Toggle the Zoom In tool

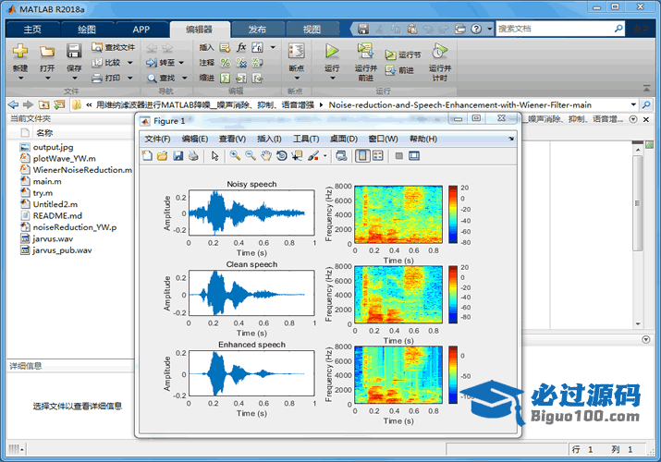click(235, 156)
